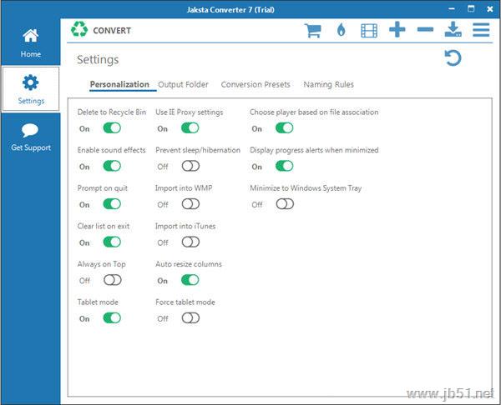This screenshot has height=405, width=501.
Task: Open the shopping cart purchase icon
Action: tap(313, 30)
